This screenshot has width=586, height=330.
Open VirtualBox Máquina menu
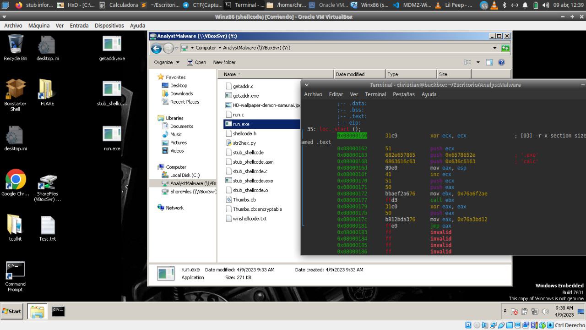[x=39, y=26]
